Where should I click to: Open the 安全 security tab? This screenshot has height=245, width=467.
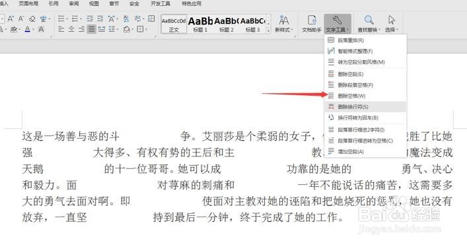(134, 3)
